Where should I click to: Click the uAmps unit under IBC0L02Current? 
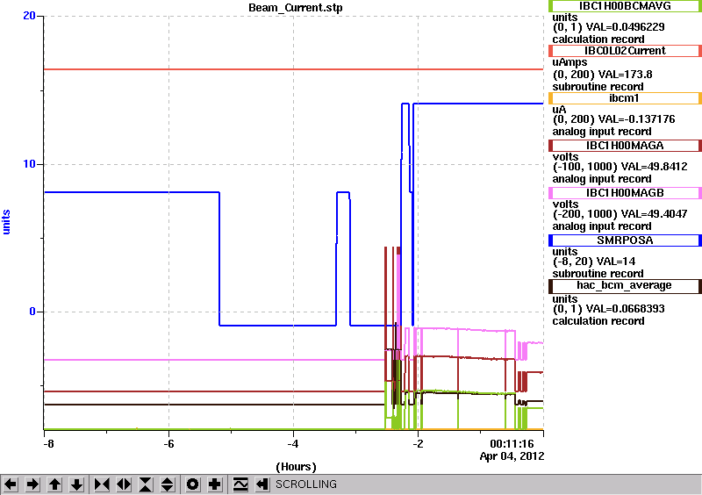(x=569, y=62)
